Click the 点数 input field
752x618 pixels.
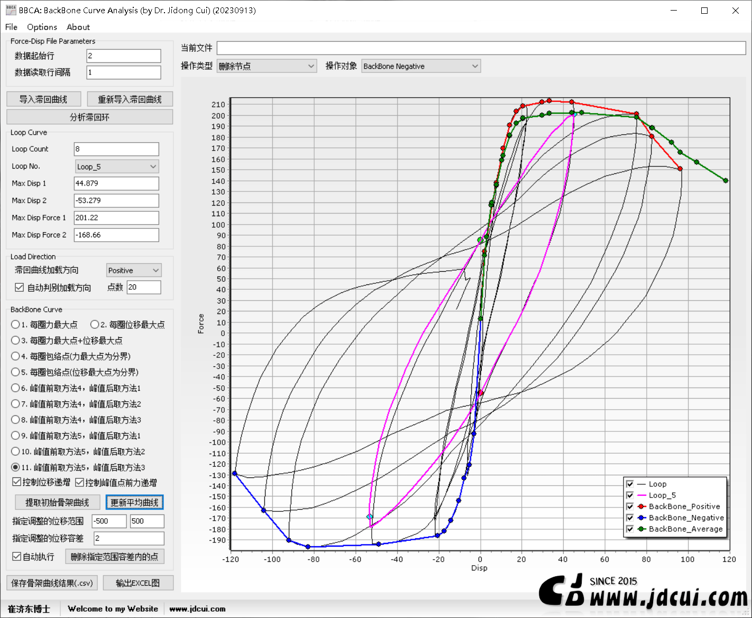(x=144, y=287)
